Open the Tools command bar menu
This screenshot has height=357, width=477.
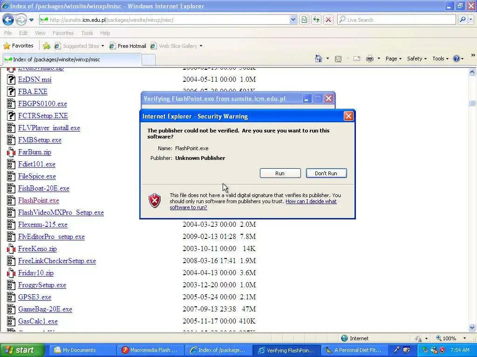click(x=440, y=59)
